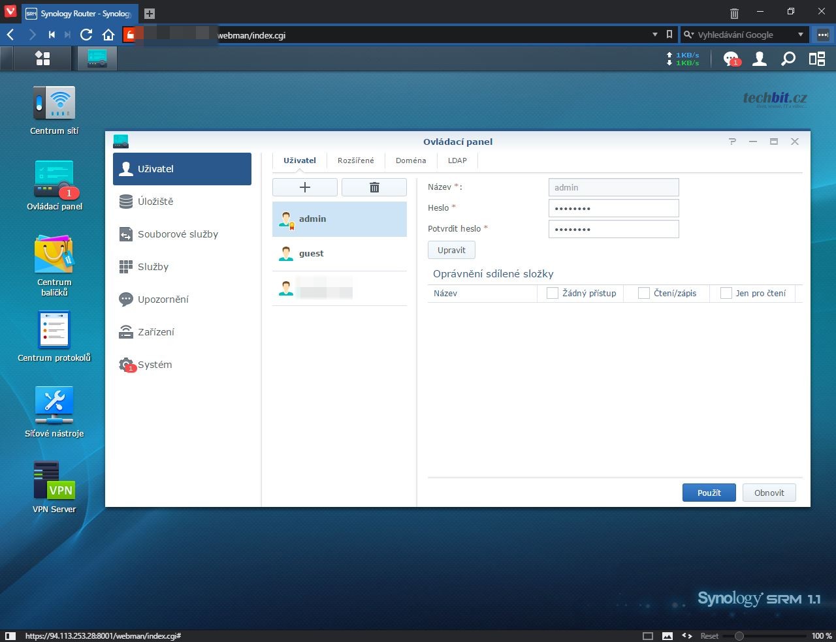Click the Upravit button
Screen dimensions: 836x642
(x=451, y=250)
